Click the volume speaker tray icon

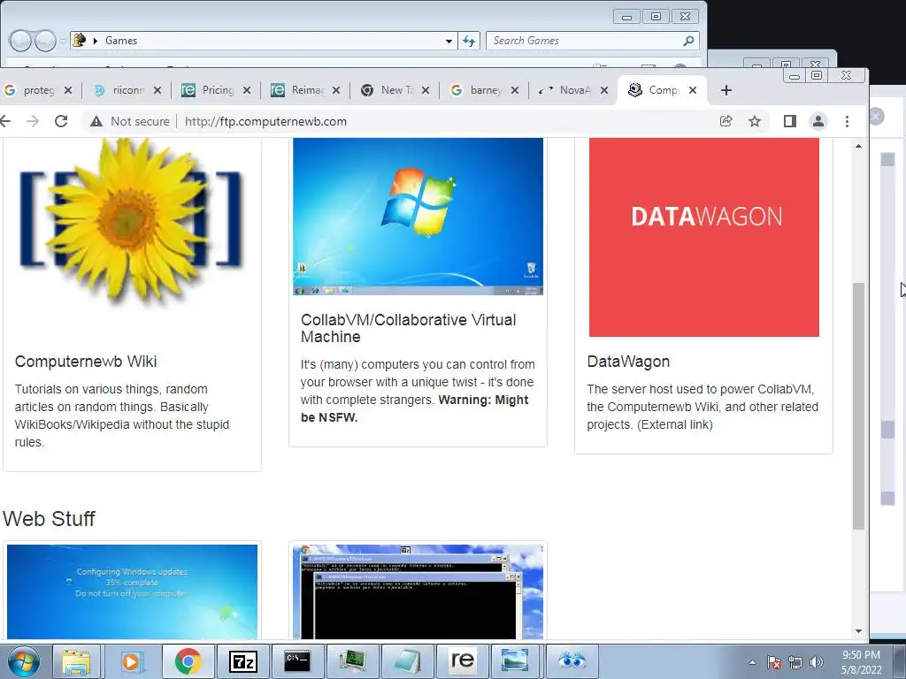click(817, 662)
